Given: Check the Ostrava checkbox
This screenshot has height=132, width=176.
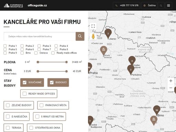Looking at the screenshot, I should click(x=36, y=53).
